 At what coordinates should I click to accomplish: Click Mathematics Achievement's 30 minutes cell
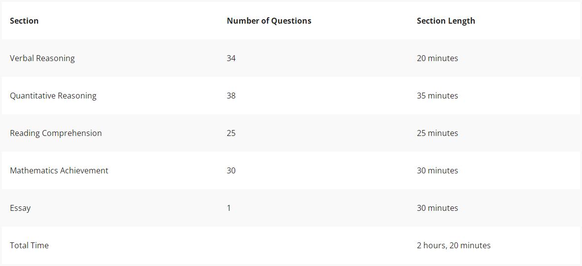tap(437, 170)
